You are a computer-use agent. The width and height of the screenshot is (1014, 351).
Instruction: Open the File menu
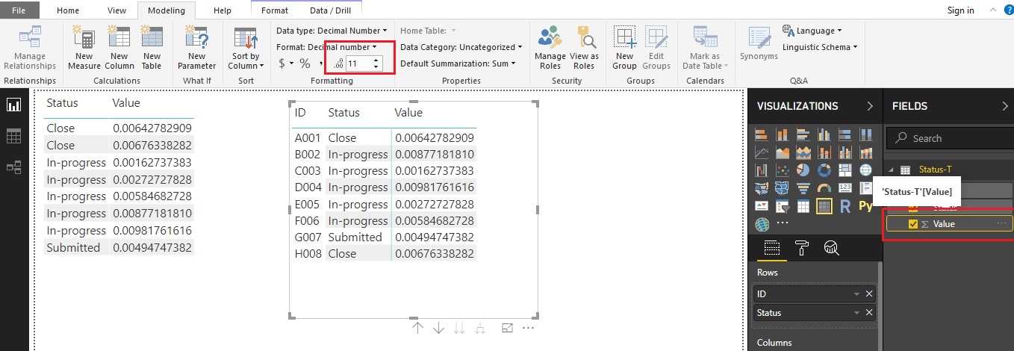(20, 10)
